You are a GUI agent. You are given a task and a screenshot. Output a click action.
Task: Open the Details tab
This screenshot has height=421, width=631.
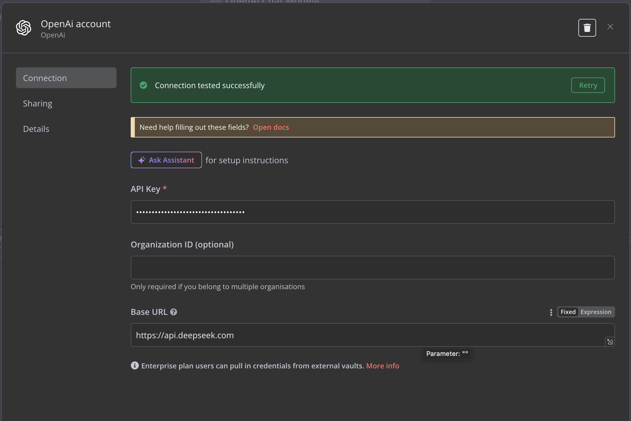(36, 129)
